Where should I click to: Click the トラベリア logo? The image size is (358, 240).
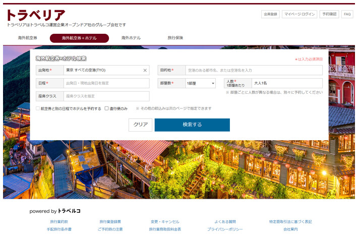click(35, 15)
